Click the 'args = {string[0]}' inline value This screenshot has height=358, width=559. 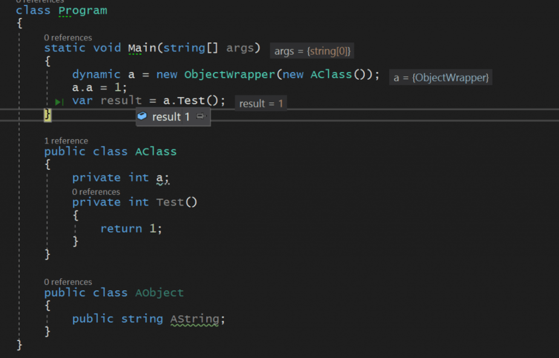coord(312,51)
